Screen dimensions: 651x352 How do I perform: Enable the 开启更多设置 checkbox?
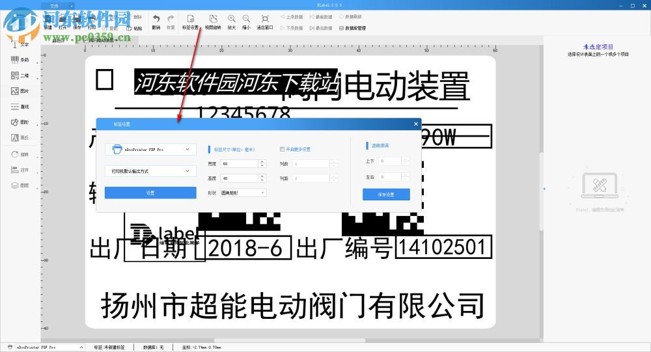click(x=283, y=149)
